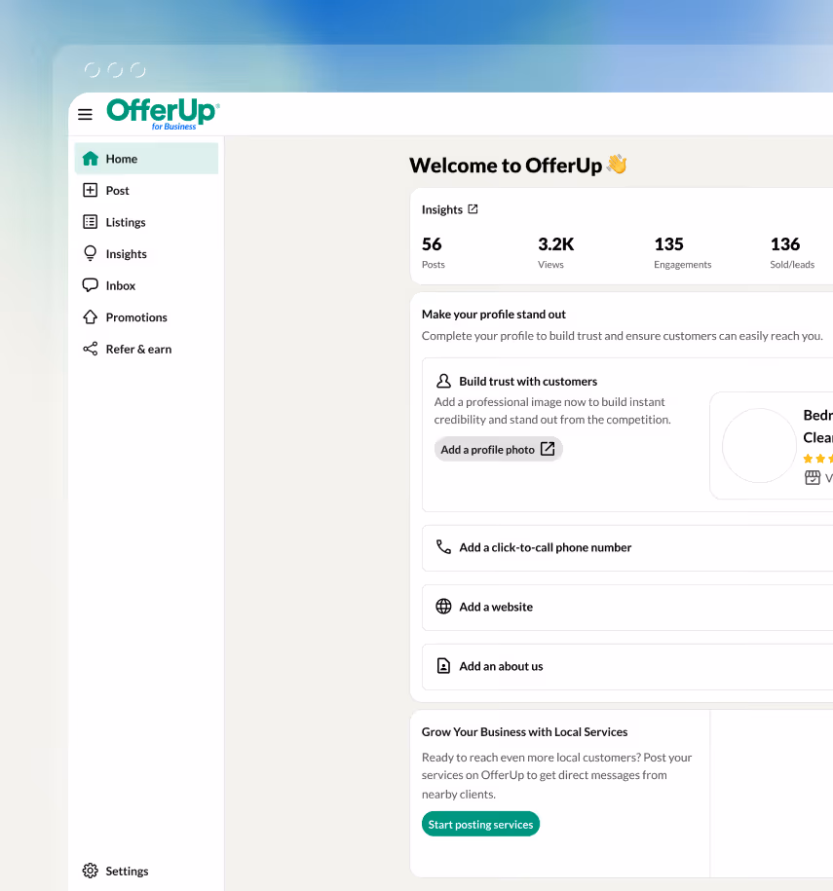The image size is (833, 891).
Task: Click the star rating in the profile preview
Action: pyautogui.click(x=818, y=458)
